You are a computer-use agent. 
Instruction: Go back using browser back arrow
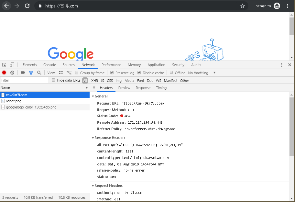pyautogui.click(x=6, y=6)
